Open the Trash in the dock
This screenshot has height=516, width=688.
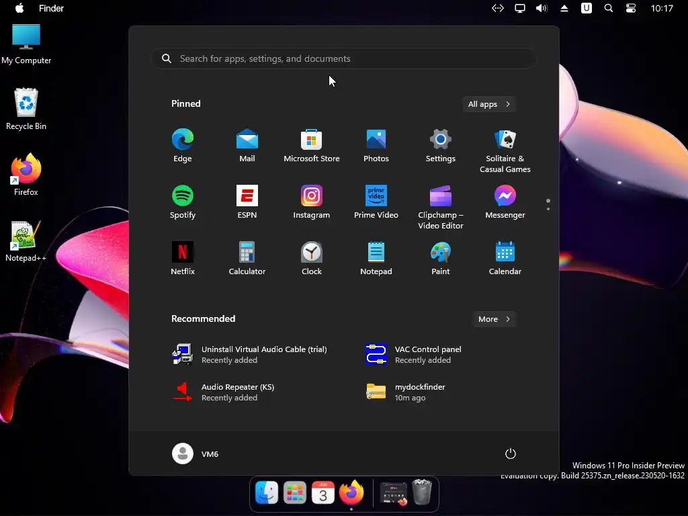tap(422, 492)
